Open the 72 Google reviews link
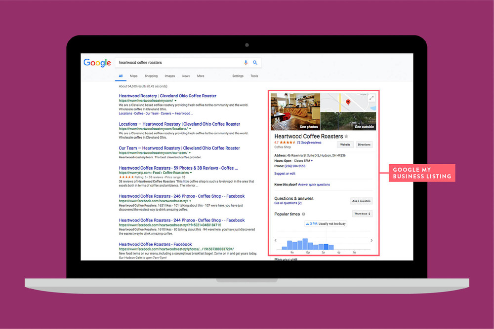 click(309, 143)
